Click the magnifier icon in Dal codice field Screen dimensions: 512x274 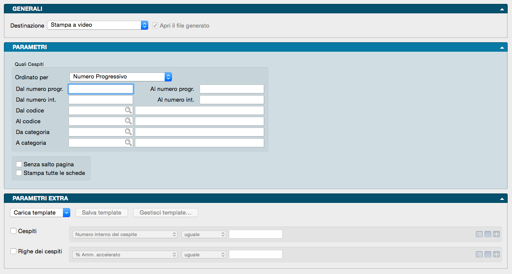click(128, 111)
